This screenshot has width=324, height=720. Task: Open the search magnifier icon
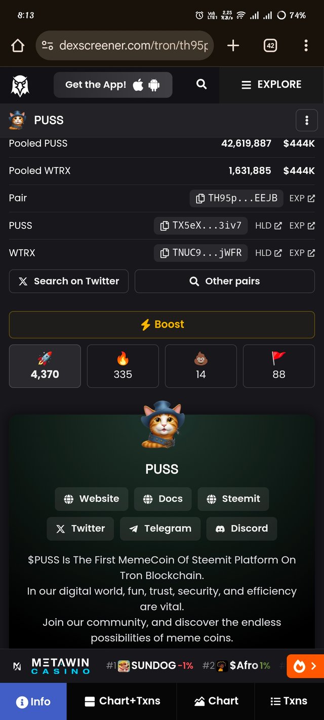(x=201, y=84)
